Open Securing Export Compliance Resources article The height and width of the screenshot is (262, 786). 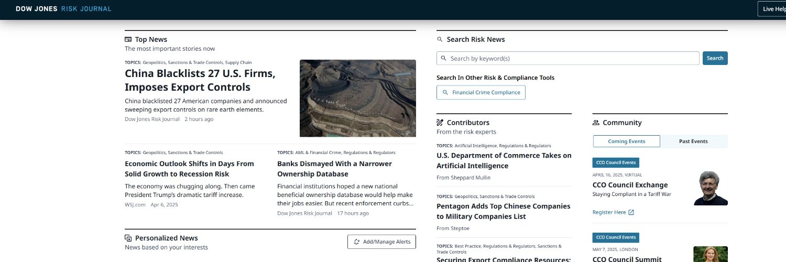point(504,259)
